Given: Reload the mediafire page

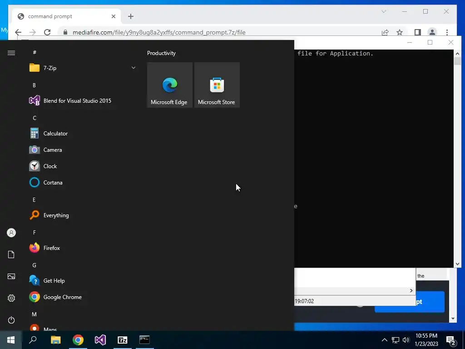Looking at the screenshot, I should click(x=47, y=32).
